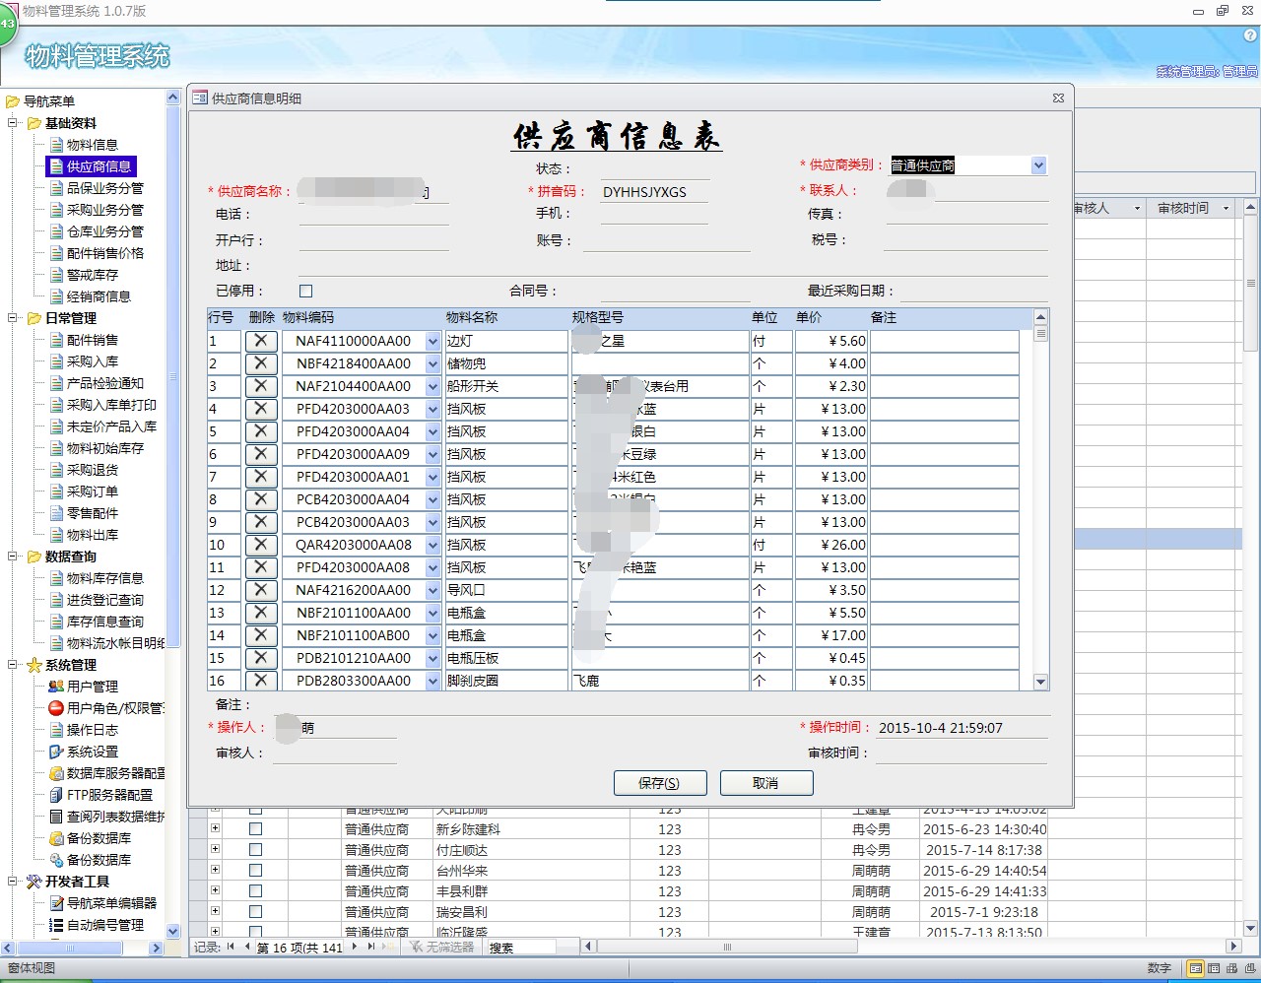Open material code dropdown for PDB2803300AA00
1261x983 pixels.
[x=432, y=681]
